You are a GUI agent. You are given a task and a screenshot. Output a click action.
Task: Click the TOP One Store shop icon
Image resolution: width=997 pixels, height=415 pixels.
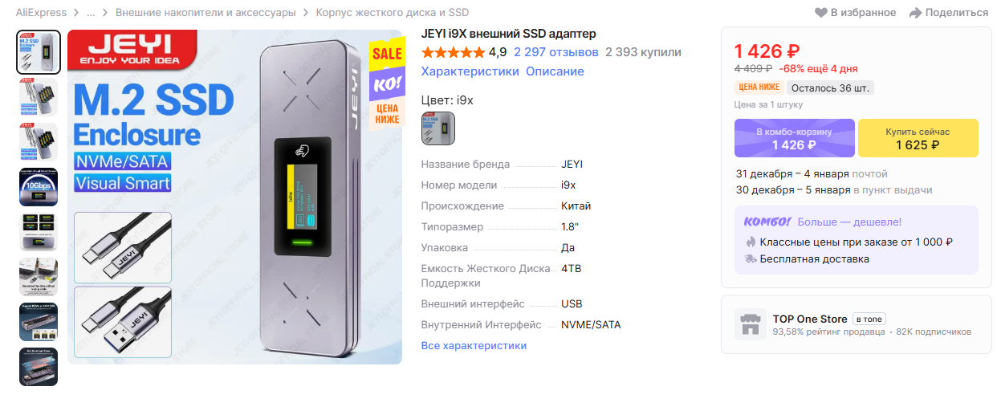751,324
